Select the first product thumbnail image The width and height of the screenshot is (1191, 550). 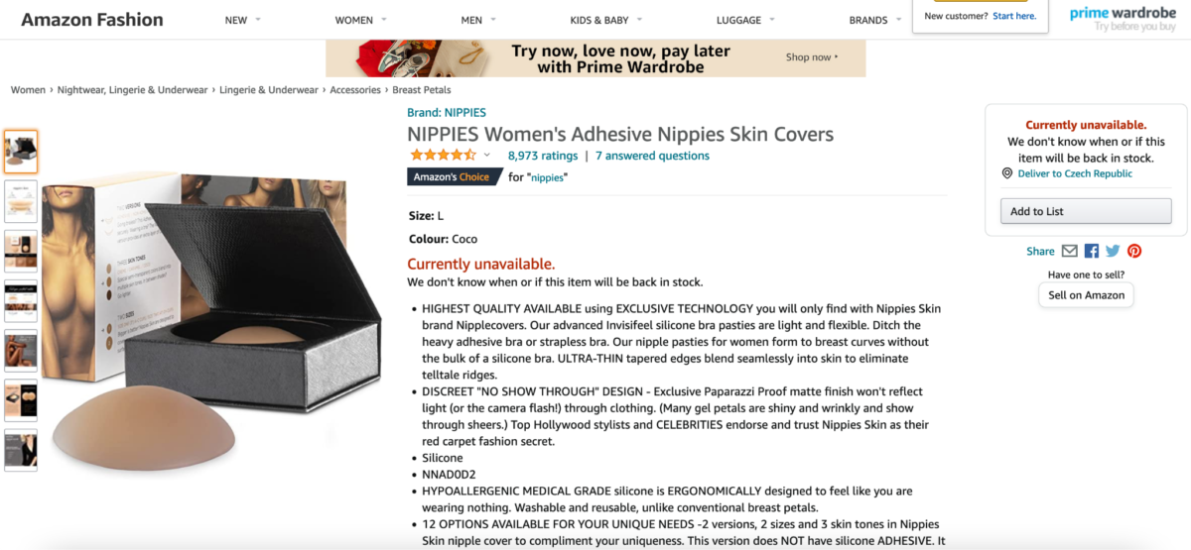coord(21,152)
